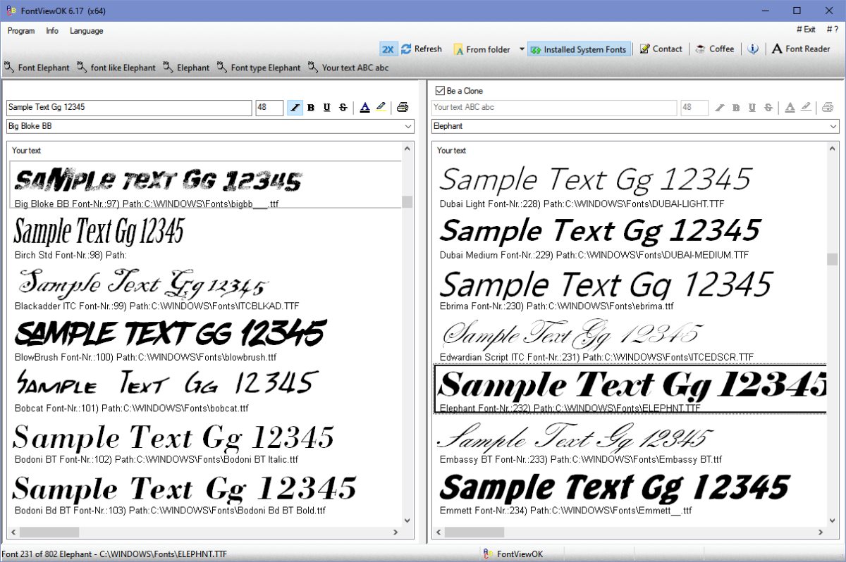Click the right pane sample text field

click(554, 108)
